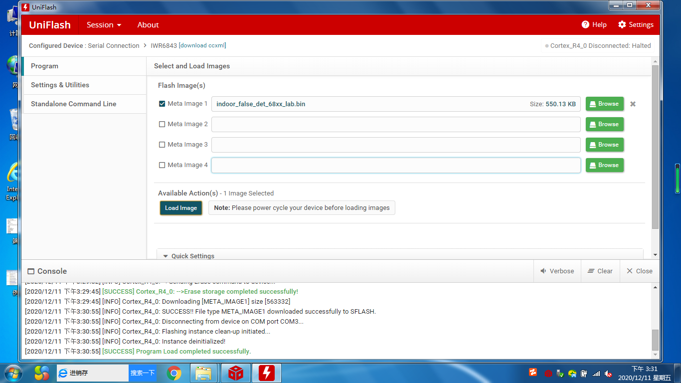Browse for Meta Image 3 file
The image size is (681, 383).
pos(605,145)
